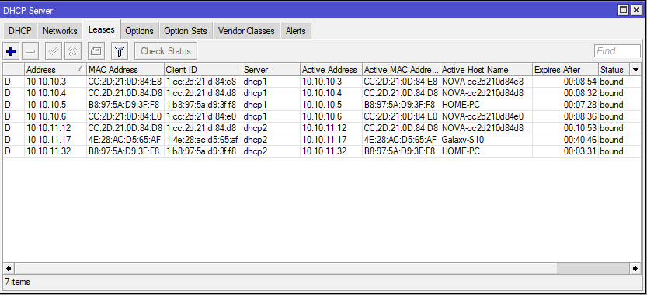Click the Check Status button
This screenshot has height=295, width=647.
coord(166,51)
